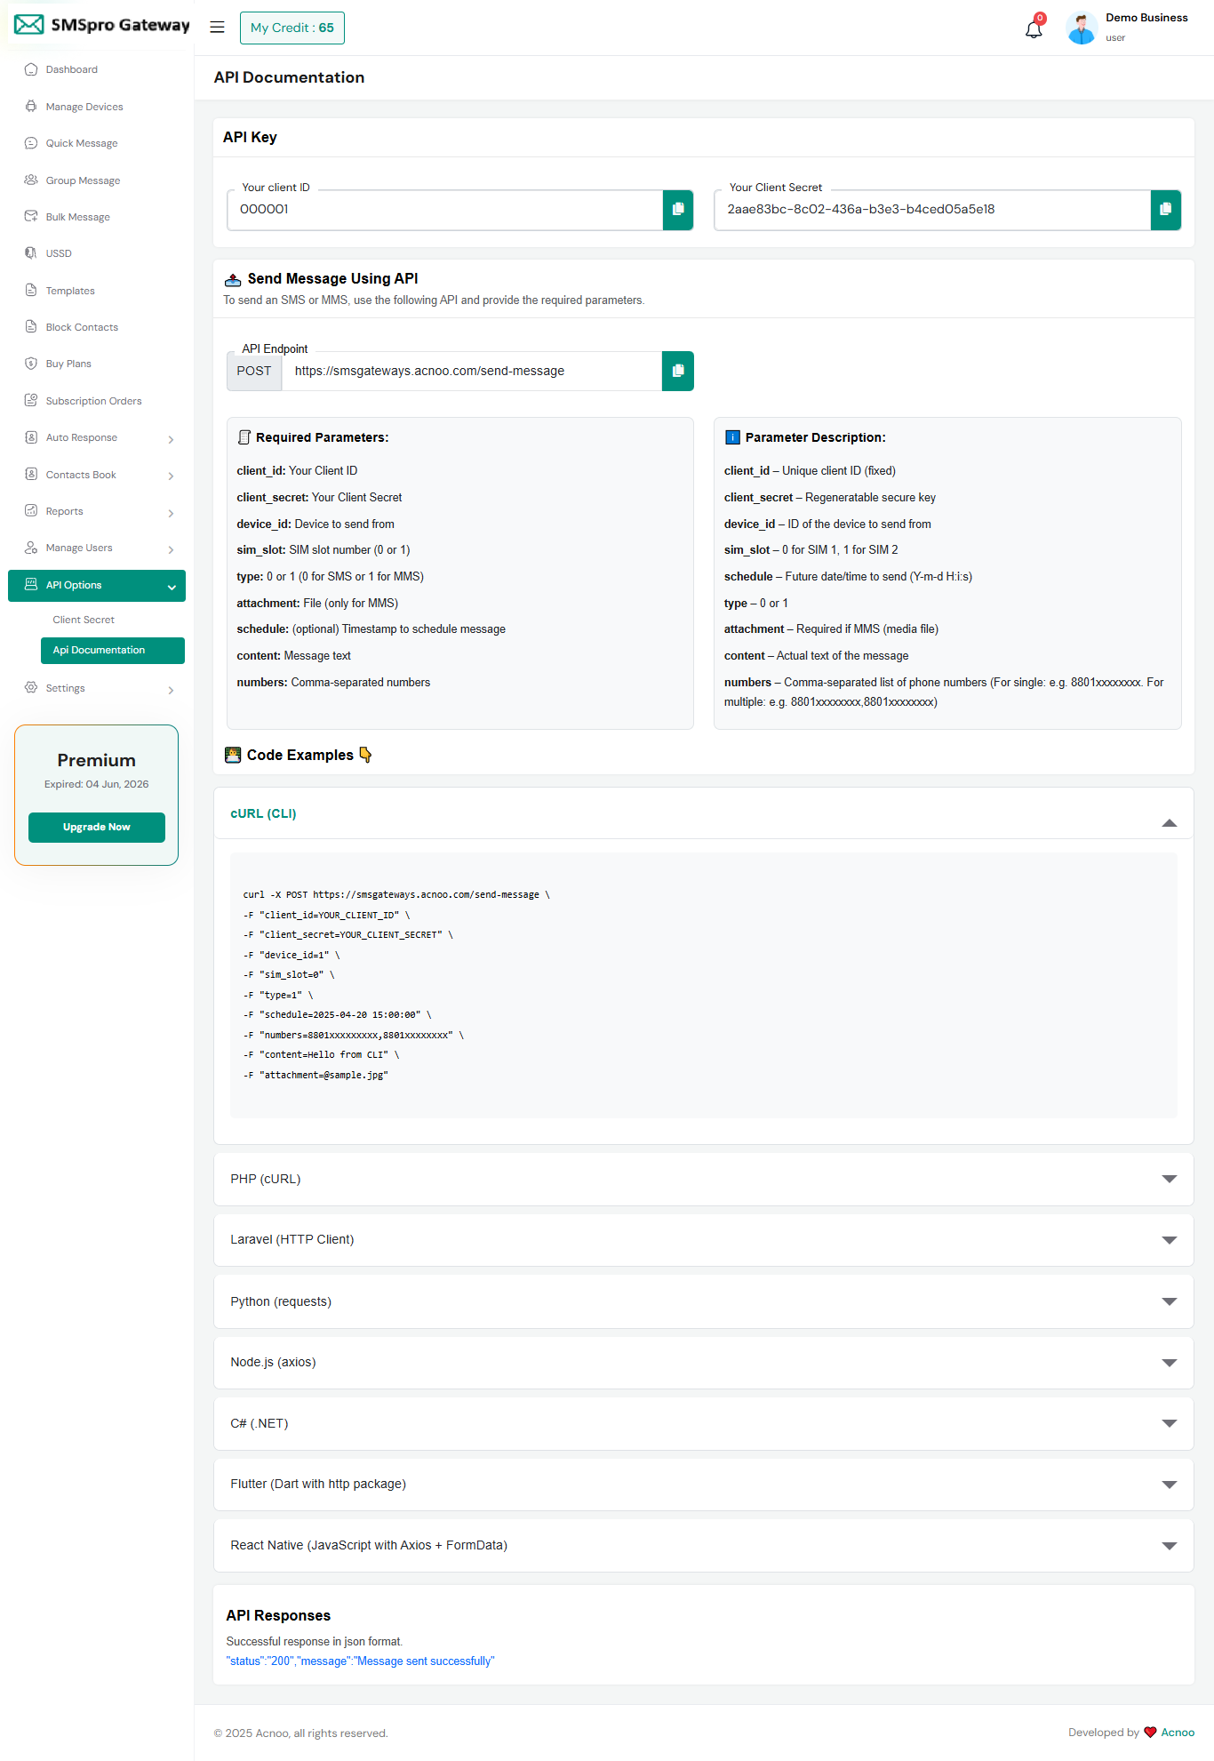Viewport: 1214px width, 1761px height.
Task: Click the SMSpro Gateway logo
Action: [102, 25]
